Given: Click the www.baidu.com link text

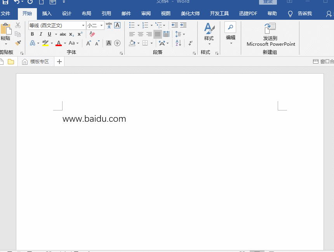Looking at the screenshot, I should click(x=94, y=119).
